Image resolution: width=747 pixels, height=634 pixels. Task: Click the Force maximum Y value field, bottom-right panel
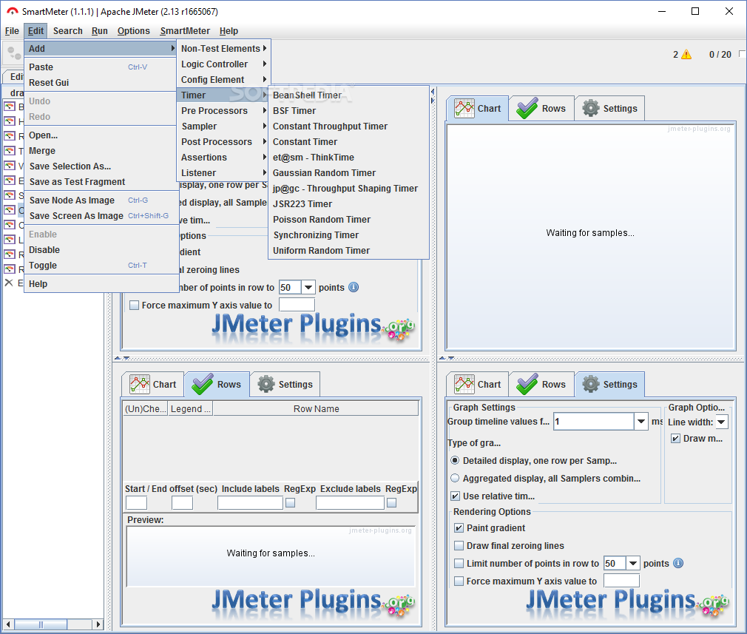point(621,581)
